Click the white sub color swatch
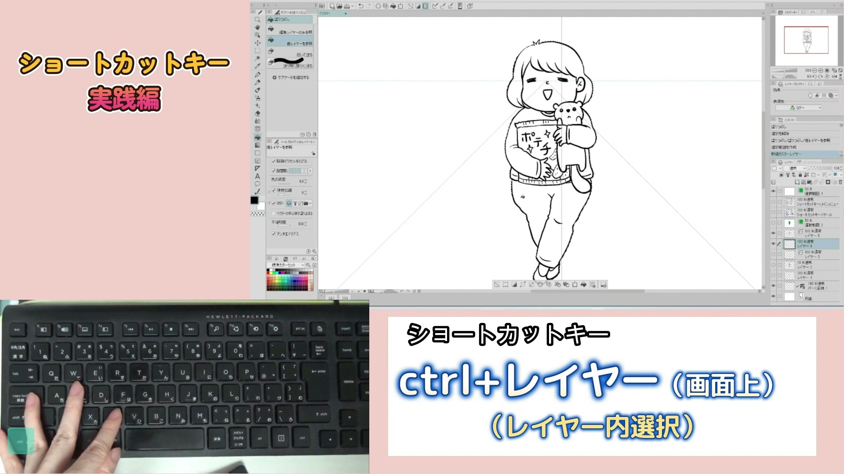844x474 pixels. click(x=261, y=206)
